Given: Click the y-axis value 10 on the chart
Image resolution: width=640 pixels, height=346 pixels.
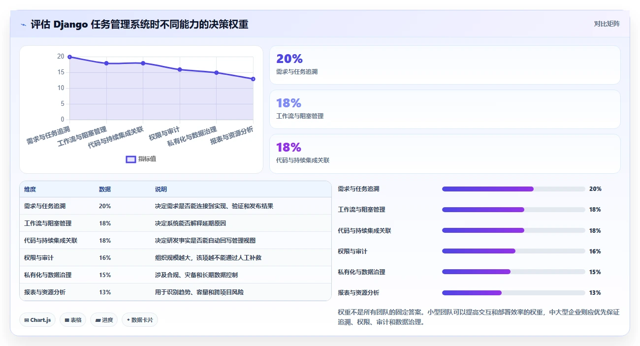Looking at the screenshot, I should pos(61,88).
